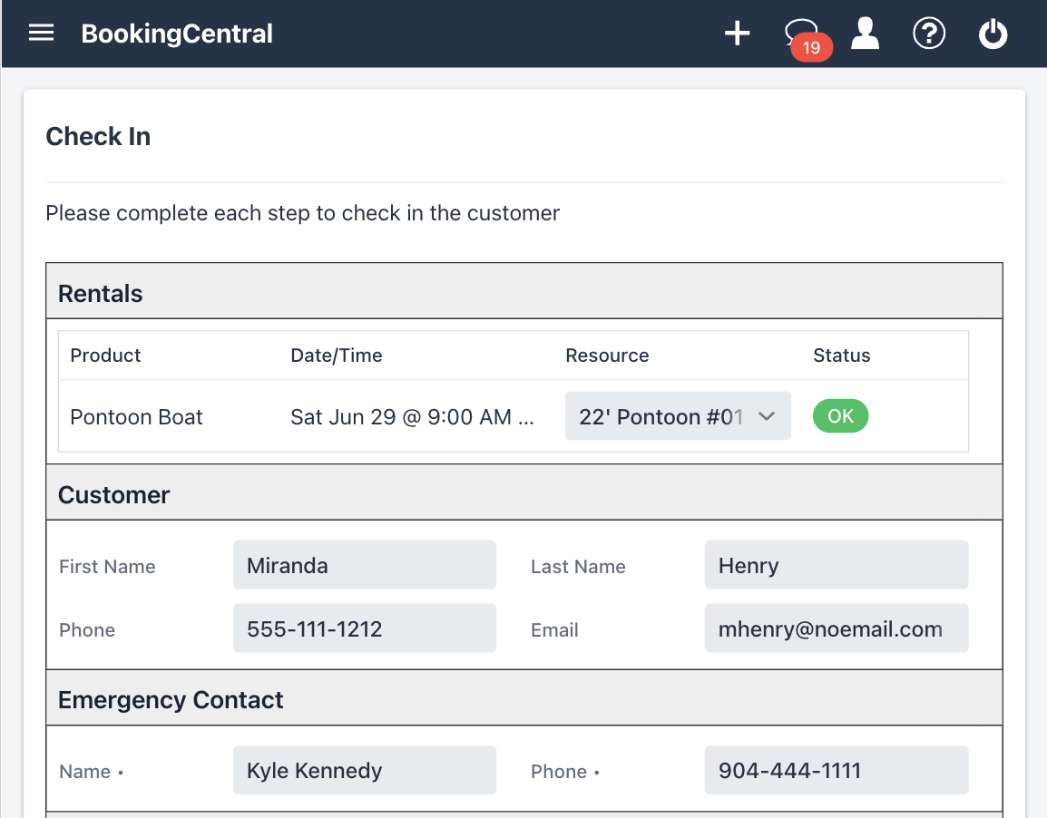The image size is (1047, 818).
Task: Select the Pontoon Boat product cell
Action: click(136, 417)
